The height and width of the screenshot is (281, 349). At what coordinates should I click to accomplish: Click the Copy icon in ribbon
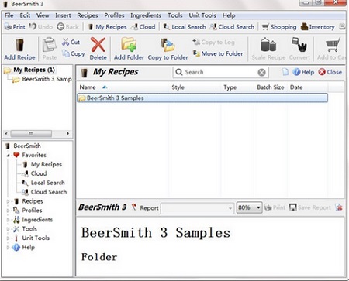66,53
